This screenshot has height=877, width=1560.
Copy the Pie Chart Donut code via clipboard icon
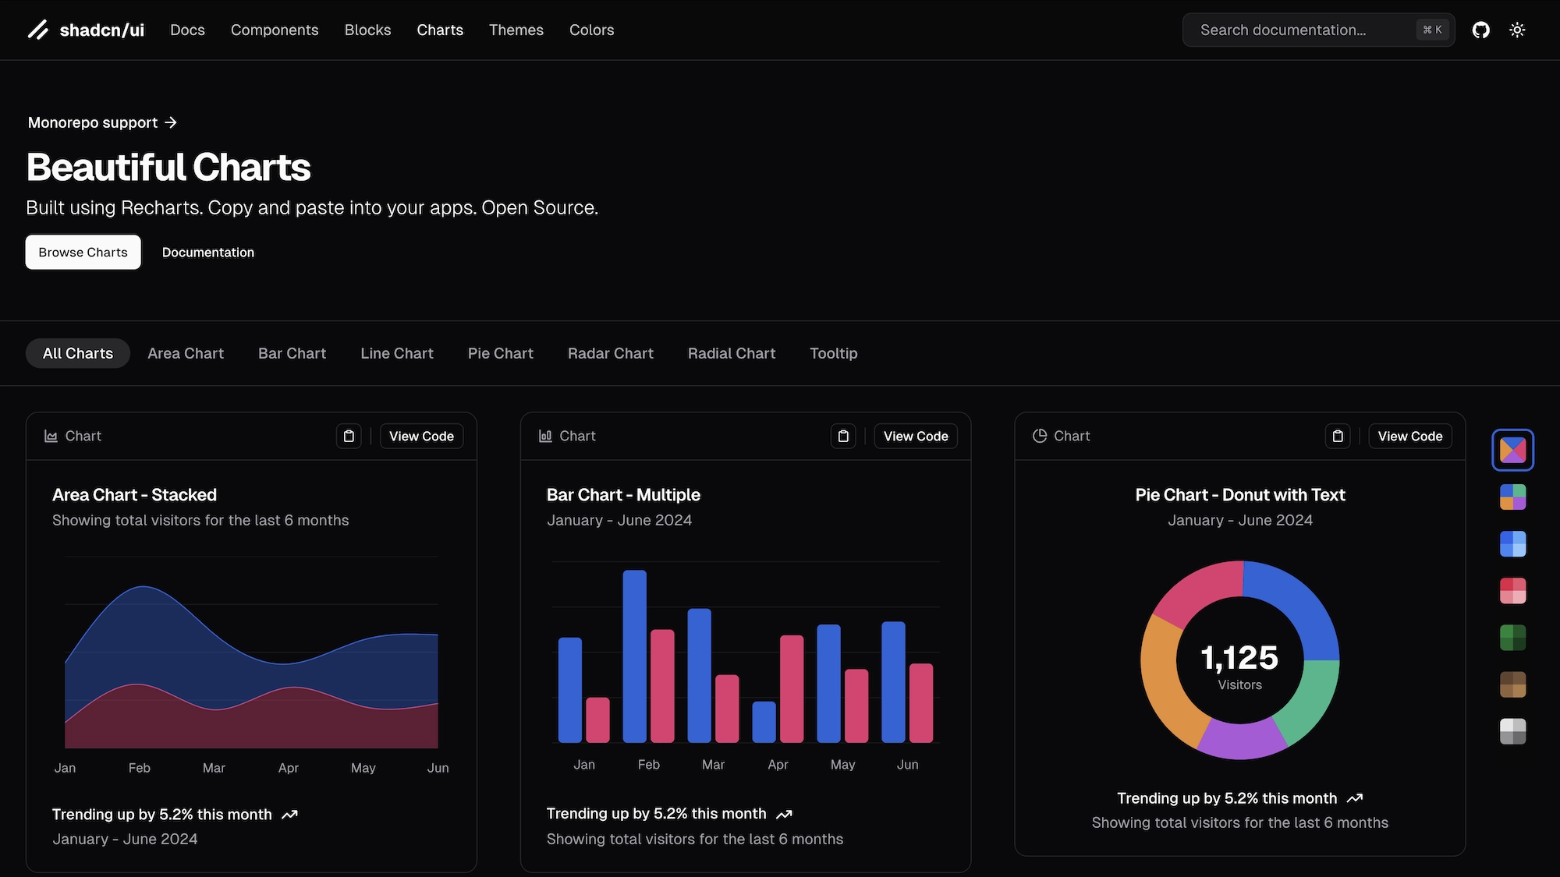1338,436
